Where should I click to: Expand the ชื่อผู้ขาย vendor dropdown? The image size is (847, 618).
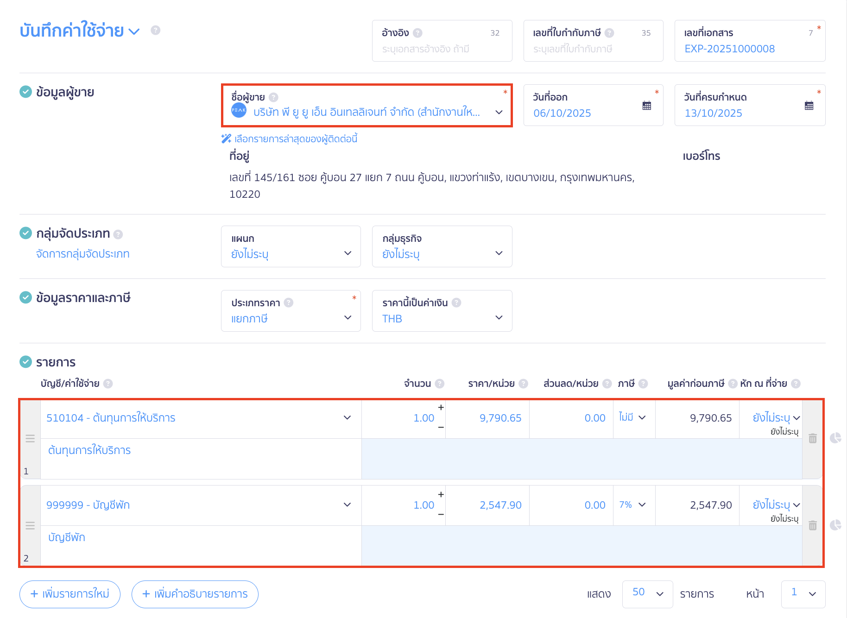pos(499,112)
